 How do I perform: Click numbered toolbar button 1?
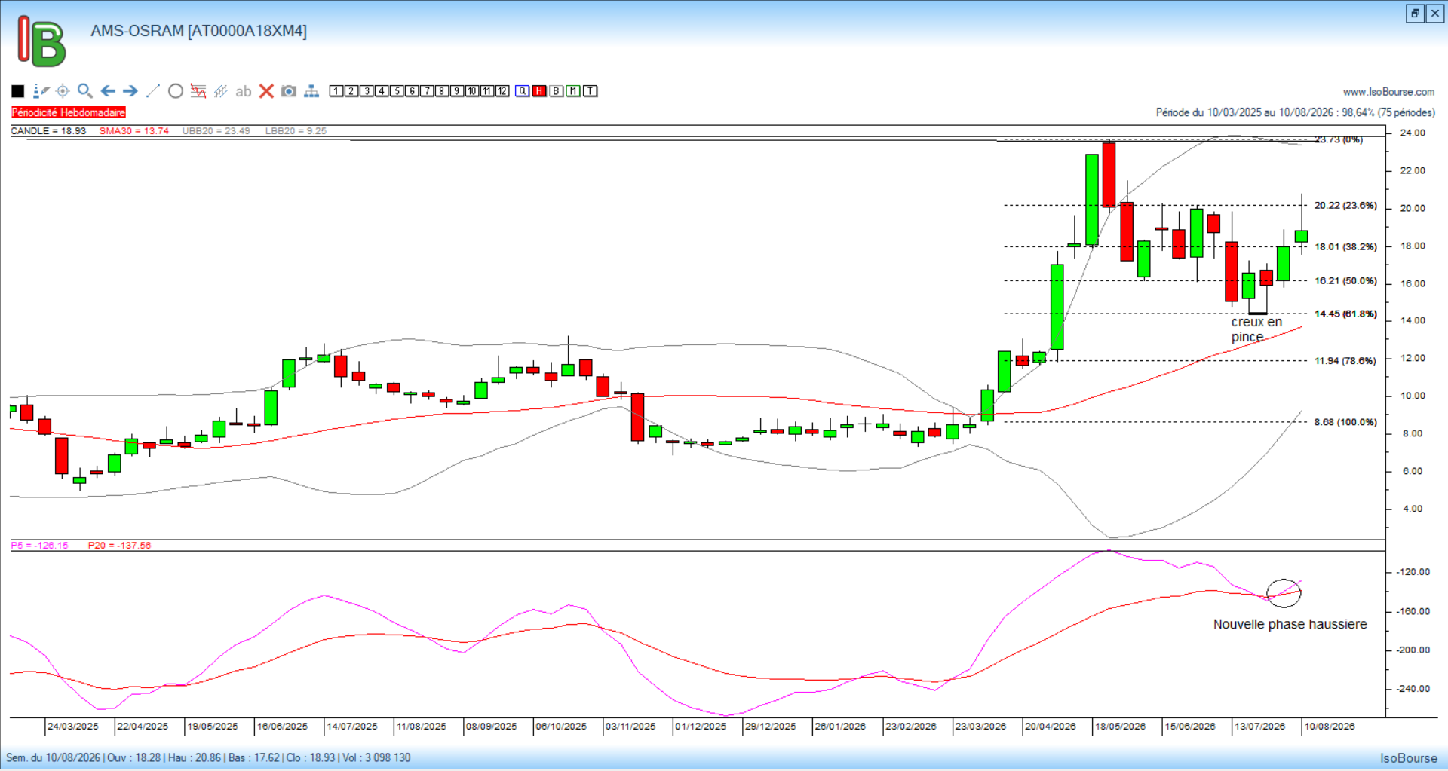click(x=336, y=91)
